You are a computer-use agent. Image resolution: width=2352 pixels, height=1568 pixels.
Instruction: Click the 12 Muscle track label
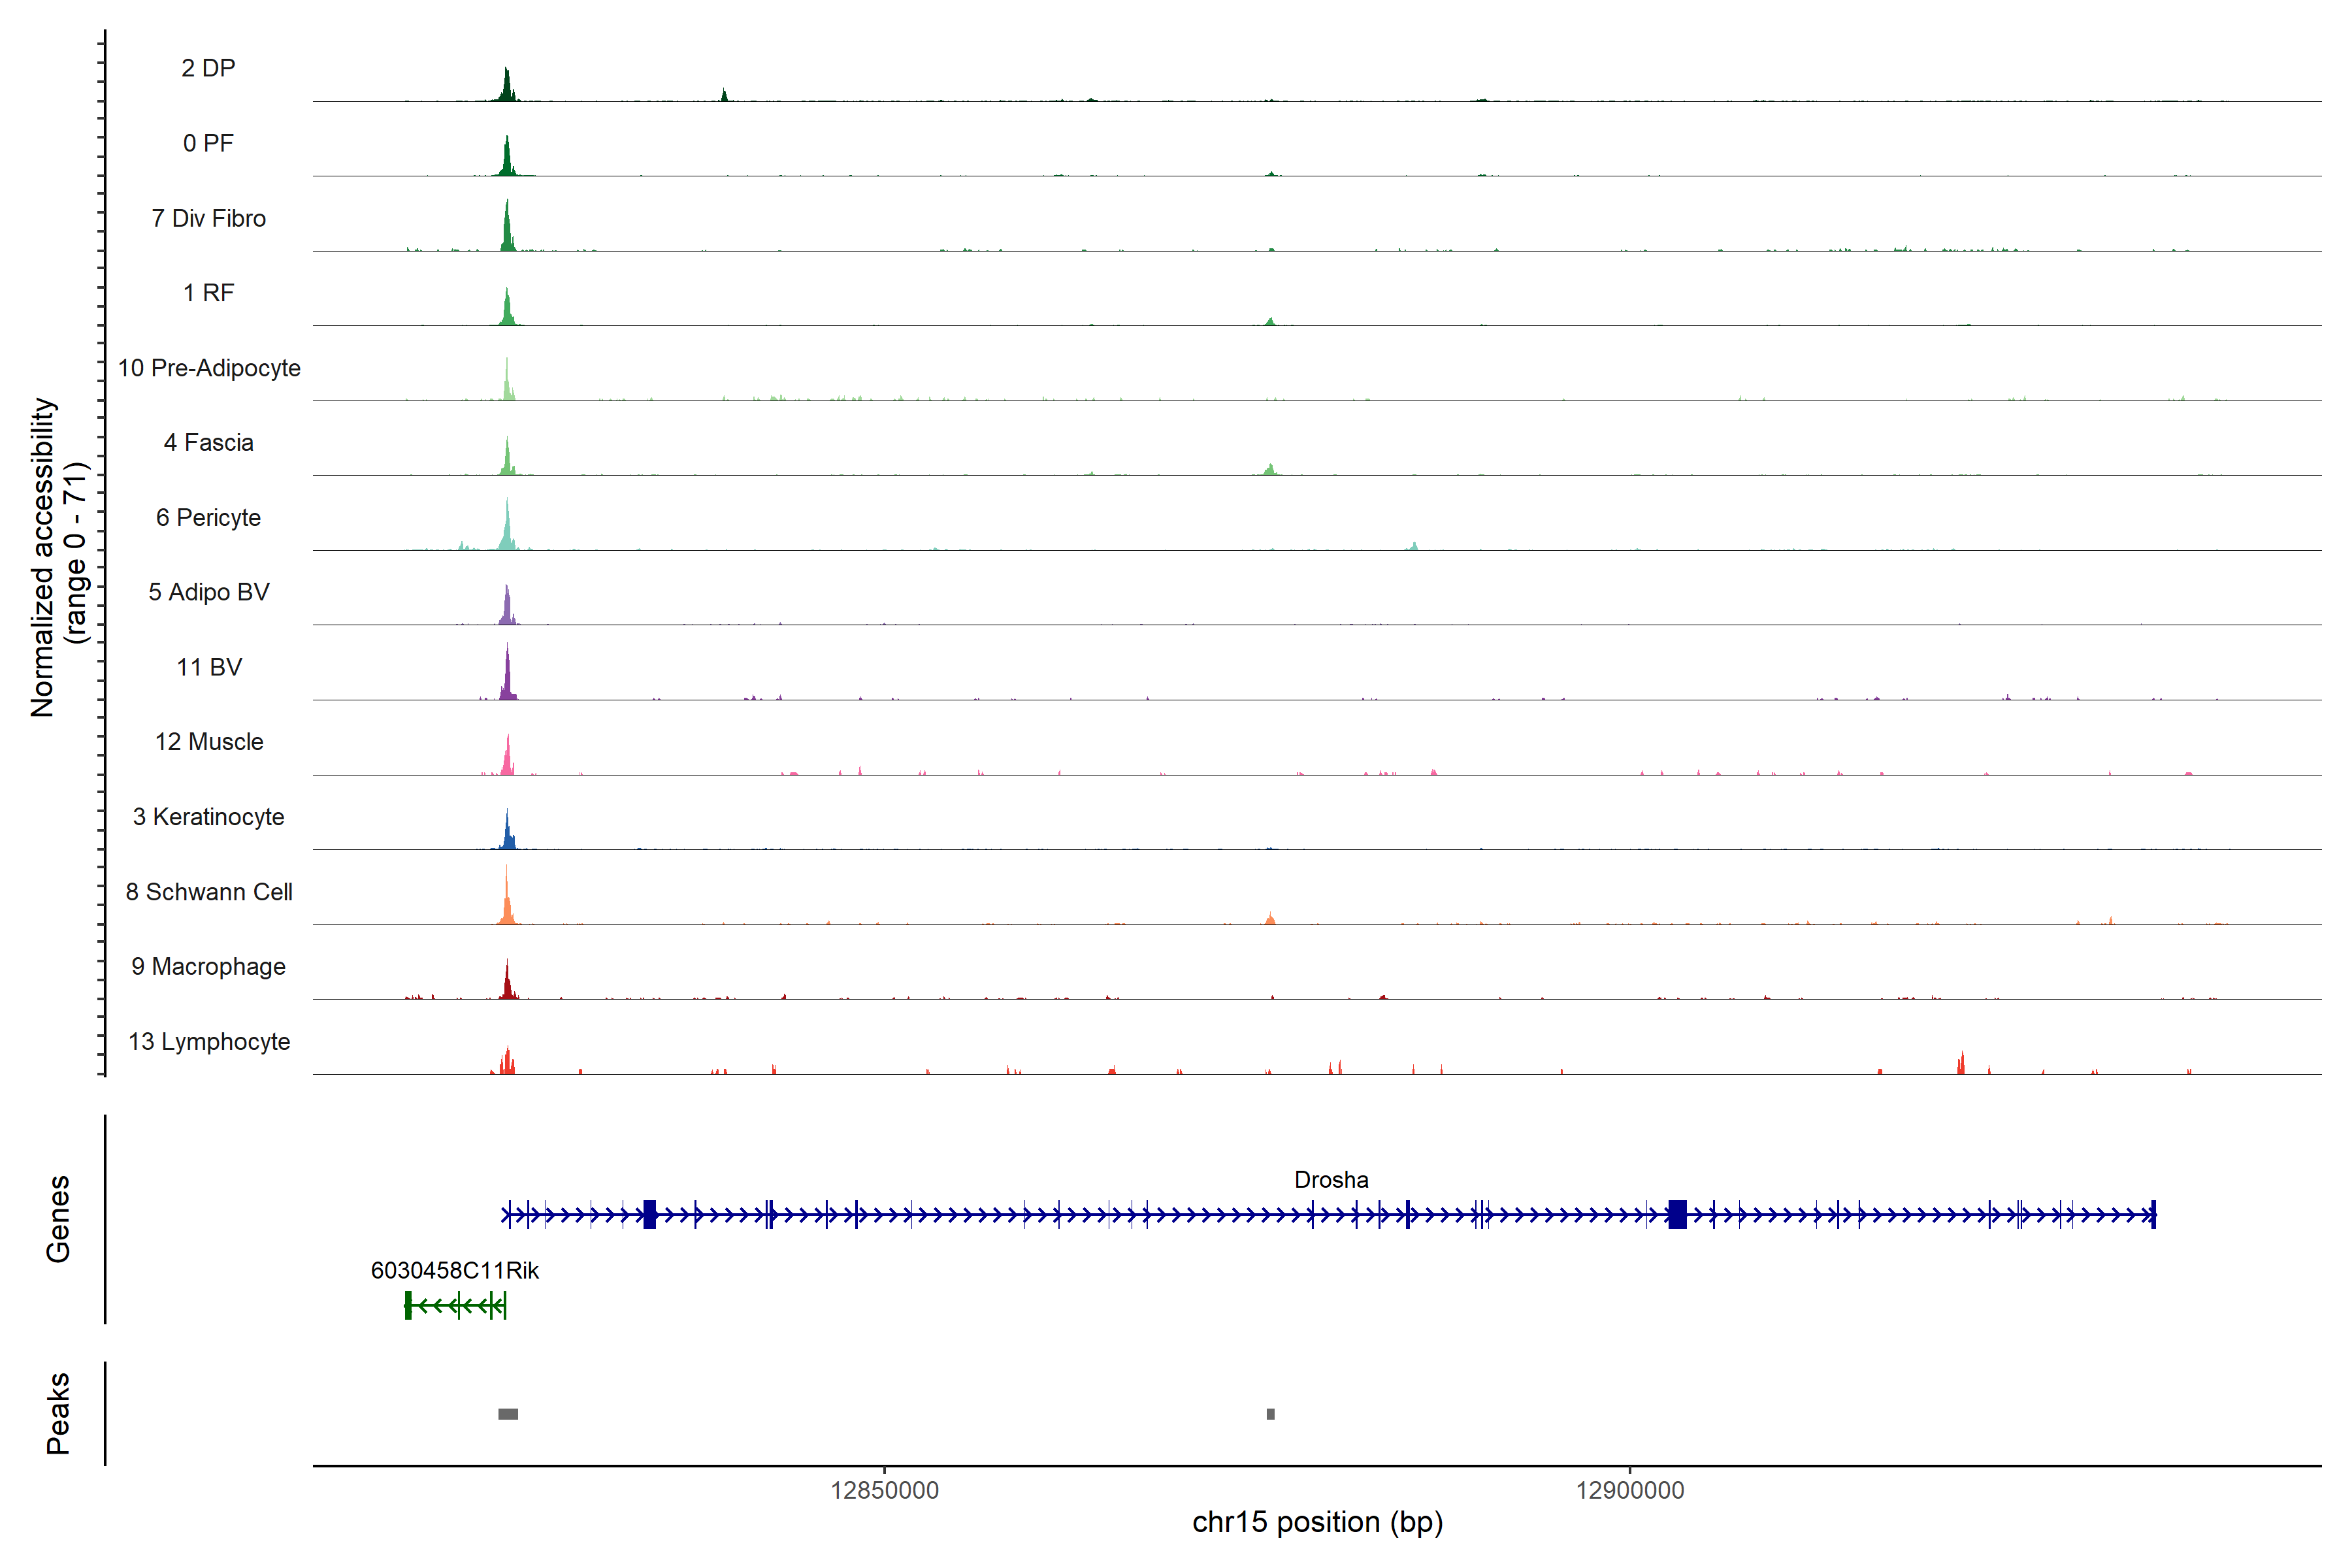tap(208, 742)
